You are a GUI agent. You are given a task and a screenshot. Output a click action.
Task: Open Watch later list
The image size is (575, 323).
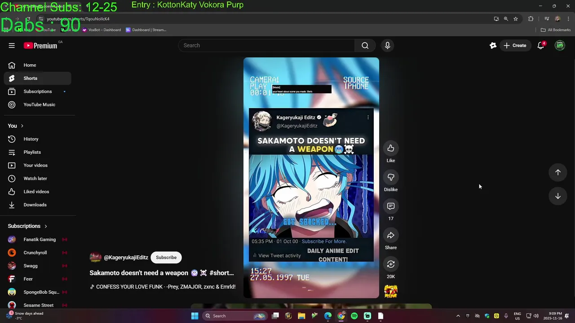coord(38,179)
